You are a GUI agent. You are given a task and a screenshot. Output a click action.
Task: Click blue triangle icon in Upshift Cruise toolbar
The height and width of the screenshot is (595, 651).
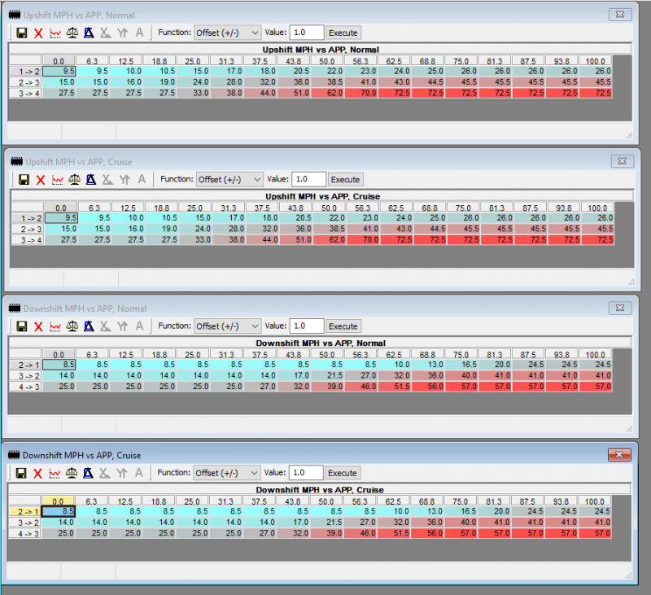click(90, 180)
